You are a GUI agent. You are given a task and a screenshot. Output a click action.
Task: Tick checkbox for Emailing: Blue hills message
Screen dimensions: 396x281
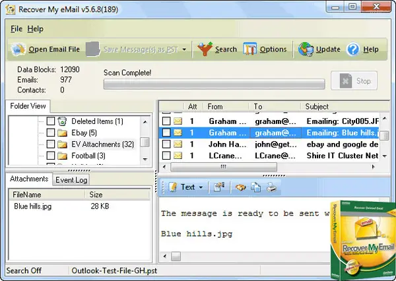(x=166, y=133)
